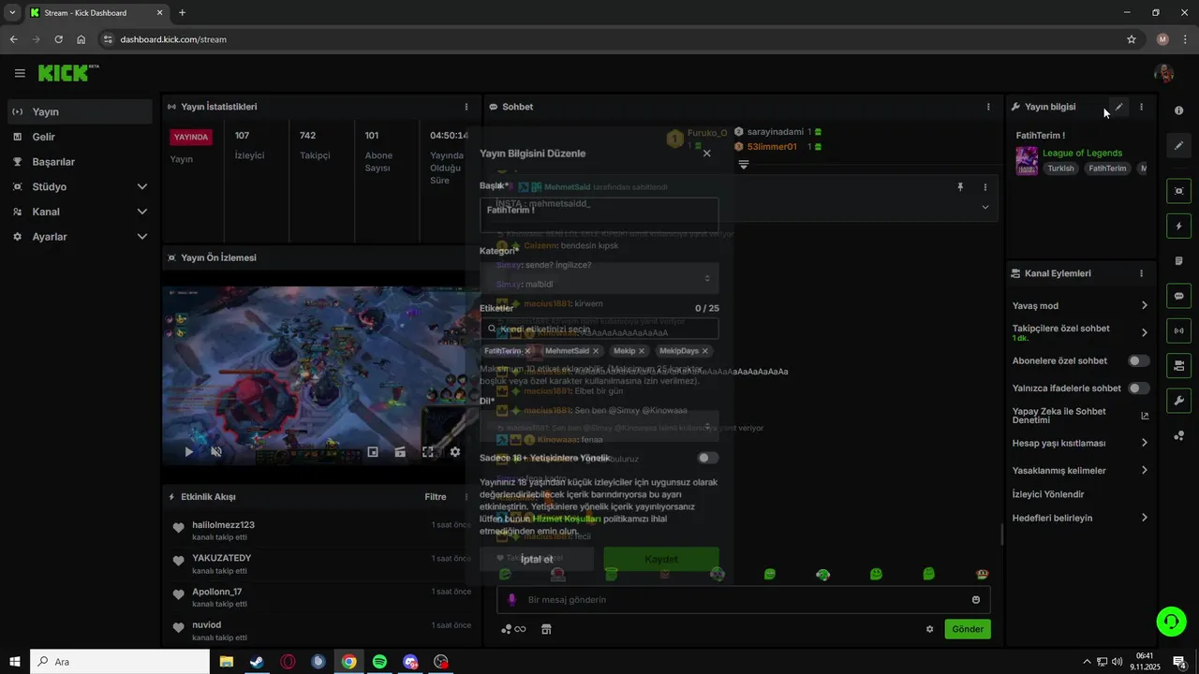
Task: Click the broadcast signal icon in right sidebar
Action: point(1178,330)
